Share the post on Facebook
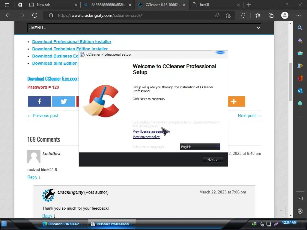This screenshot has height=230, width=307. point(39,101)
